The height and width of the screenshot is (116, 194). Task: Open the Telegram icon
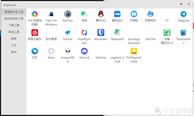tap(183, 14)
